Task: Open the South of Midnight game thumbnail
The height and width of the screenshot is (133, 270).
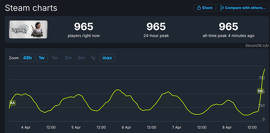Action: click(x=28, y=29)
